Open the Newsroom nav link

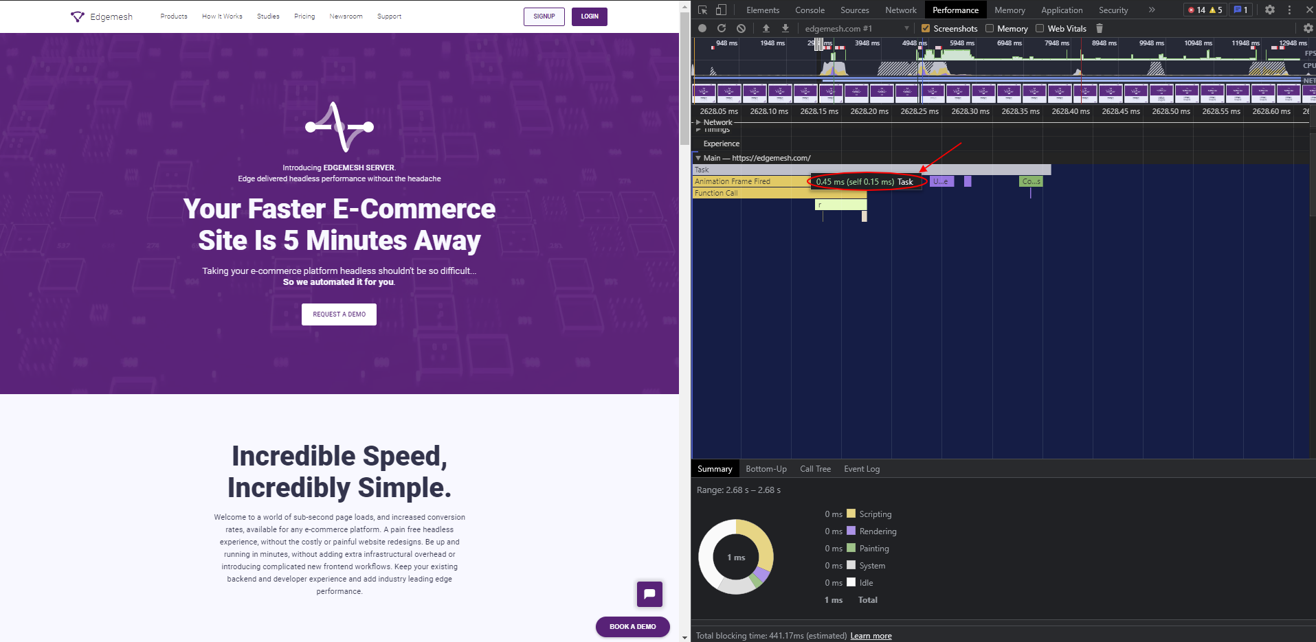(346, 16)
